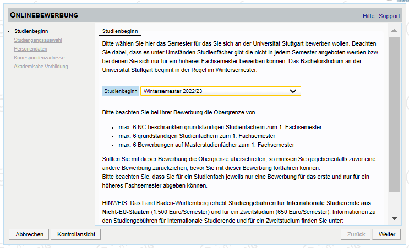This screenshot has height=248, width=409.
Task: Click the Zurück button
Action: [356, 234]
